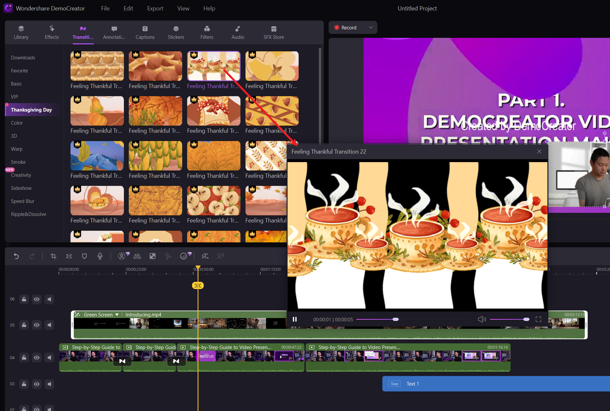This screenshot has height=411, width=610.
Task: Close the Feeling Thankful Transition 22 preview
Action: (x=539, y=151)
